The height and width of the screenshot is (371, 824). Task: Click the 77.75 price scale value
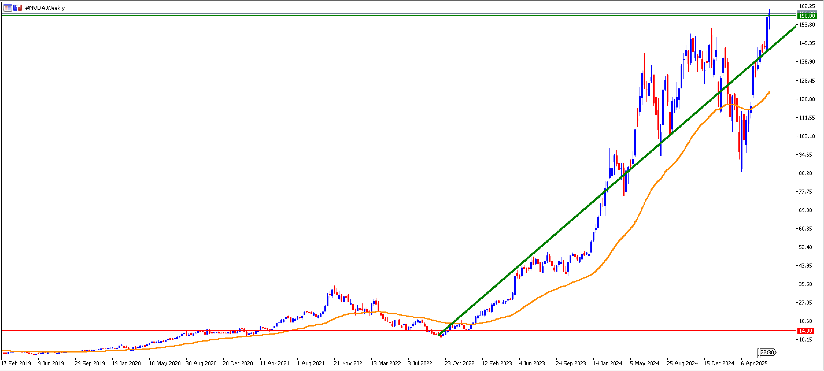(x=805, y=192)
